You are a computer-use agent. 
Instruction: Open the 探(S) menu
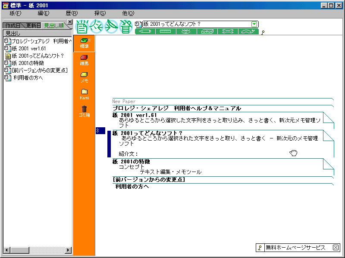pos(100,13)
